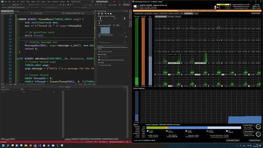Open the Processes tab in Task Manager DeLuxe
This screenshot has width=263, height=148.
point(138,14)
